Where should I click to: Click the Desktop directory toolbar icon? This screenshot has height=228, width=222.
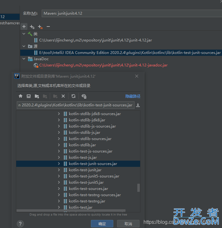click(x=29, y=96)
